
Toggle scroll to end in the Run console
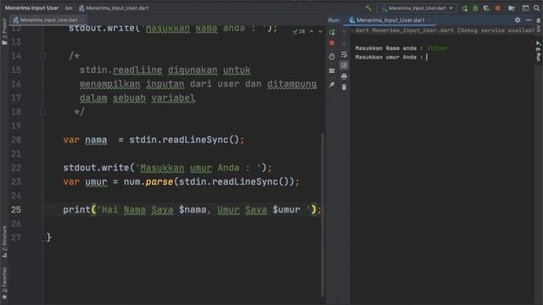click(344, 65)
